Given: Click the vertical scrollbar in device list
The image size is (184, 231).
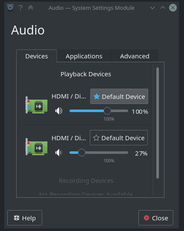Looking at the screenshot, I should point(158,123).
